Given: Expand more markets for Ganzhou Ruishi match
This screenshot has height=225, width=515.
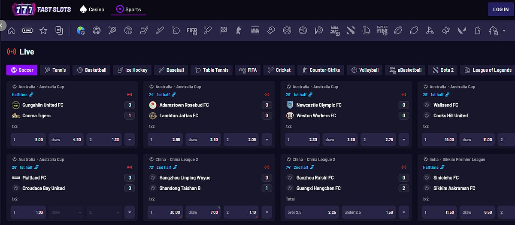Looking at the screenshot, I should tap(403, 212).
